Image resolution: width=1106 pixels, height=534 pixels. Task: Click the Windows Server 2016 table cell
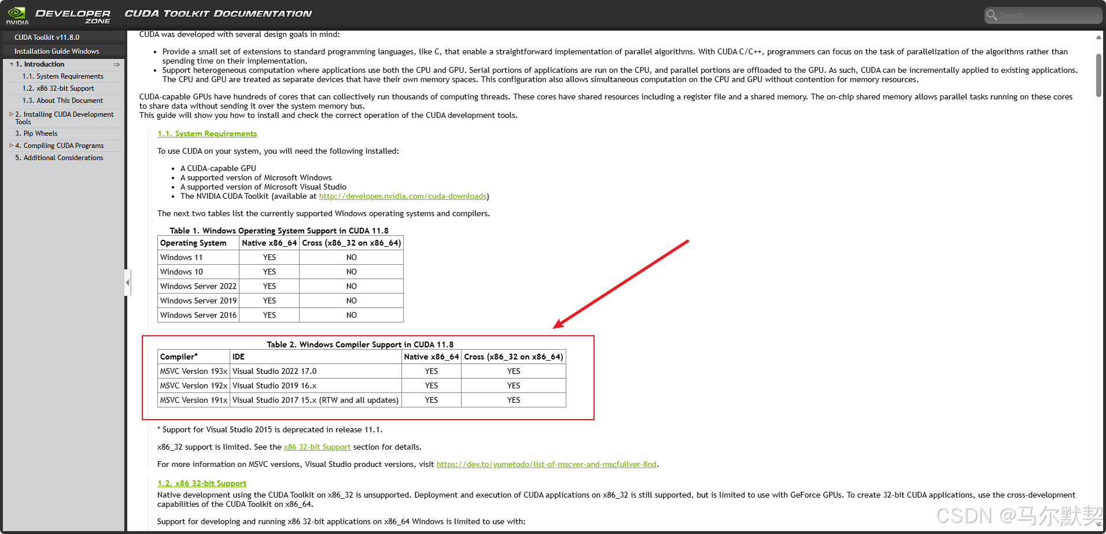[x=198, y=316]
